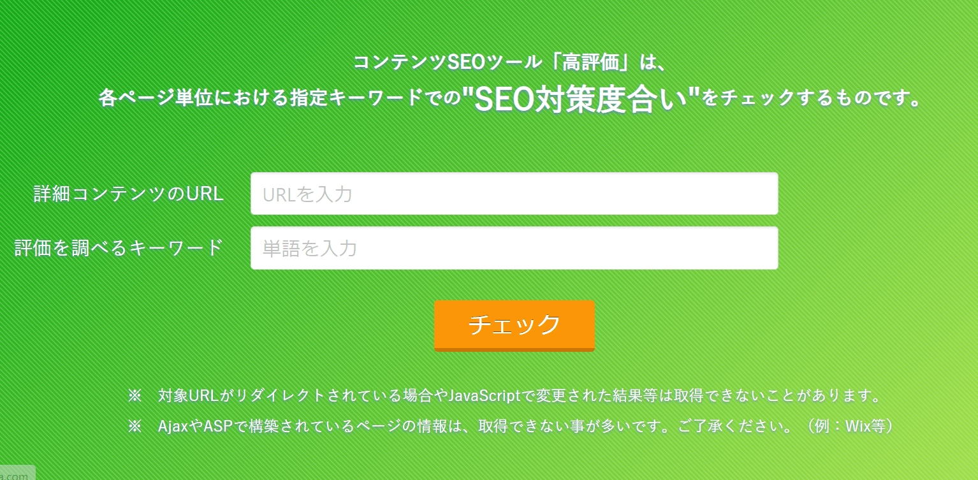Click AjaxやASP text in second note

(189, 426)
